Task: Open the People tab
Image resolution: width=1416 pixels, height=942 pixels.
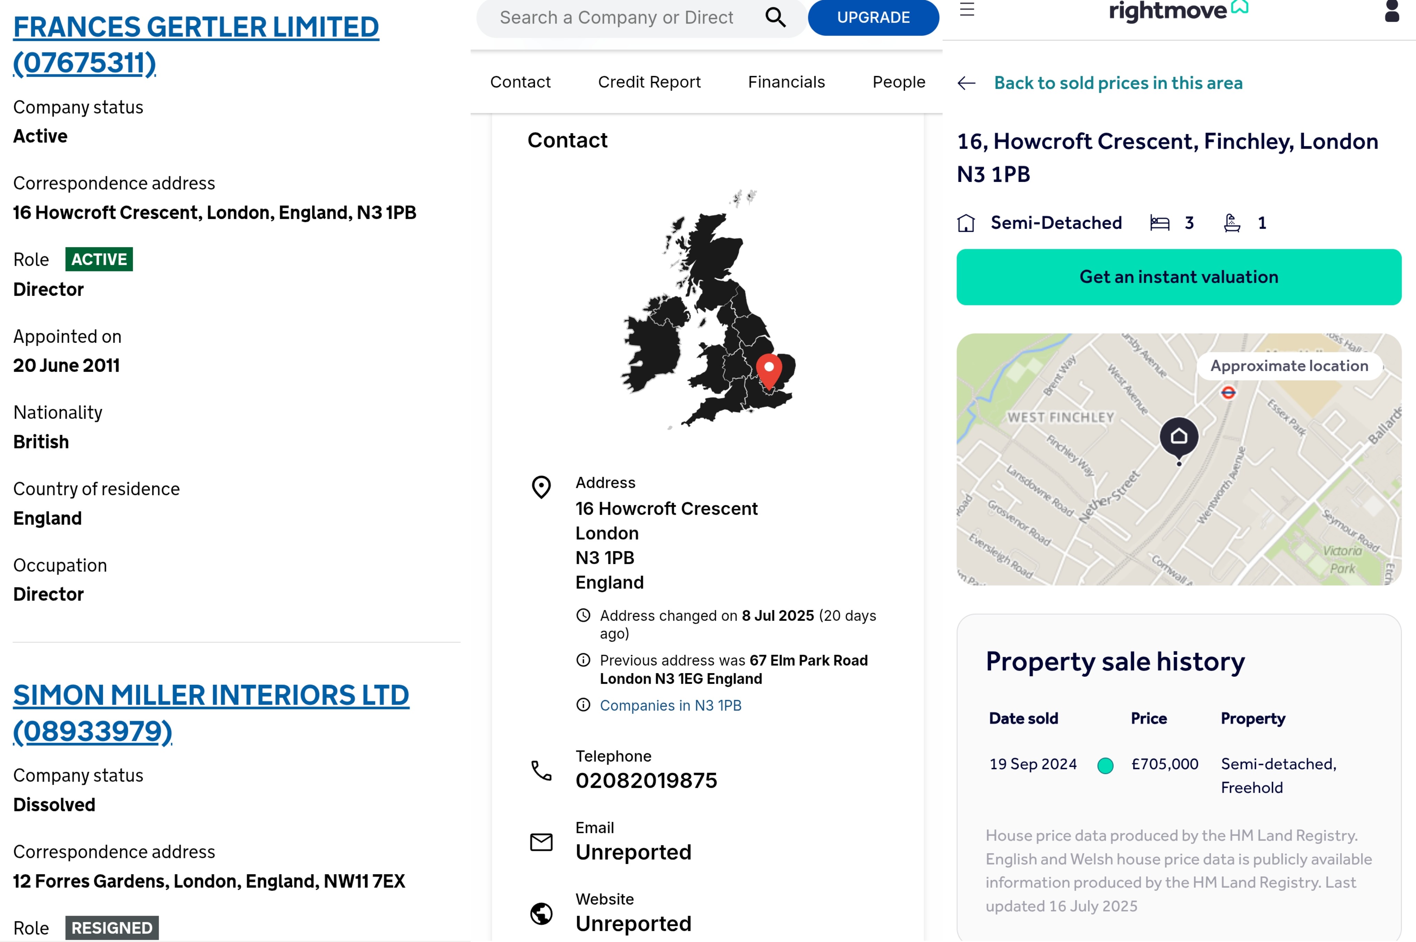Action: click(899, 82)
